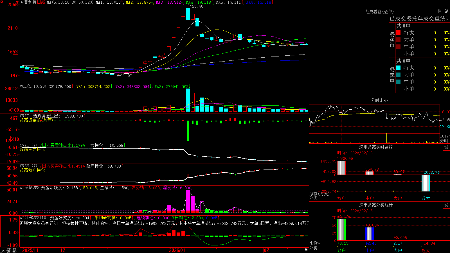Click the 2026/01 date marker on time axis

pyautogui.click(x=177, y=250)
